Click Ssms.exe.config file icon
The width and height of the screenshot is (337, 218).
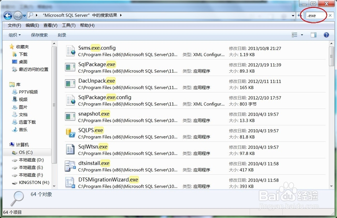coord(70,51)
